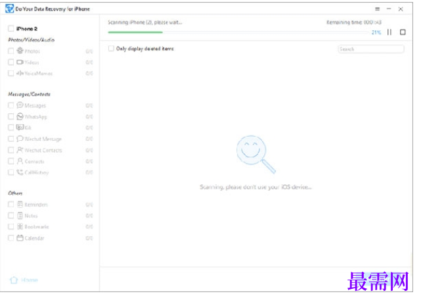Click the Search input field
The width and height of the screenshot is (421, 302).
371,49
